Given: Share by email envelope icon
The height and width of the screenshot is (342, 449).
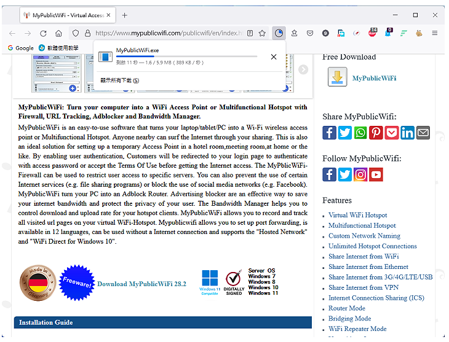Looking at the screenshot, I should pyautogui.click(x=423, y=133).
